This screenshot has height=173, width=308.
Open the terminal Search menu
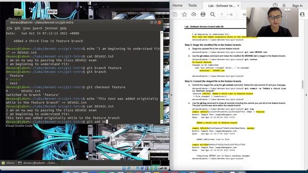tap(38, 28)
